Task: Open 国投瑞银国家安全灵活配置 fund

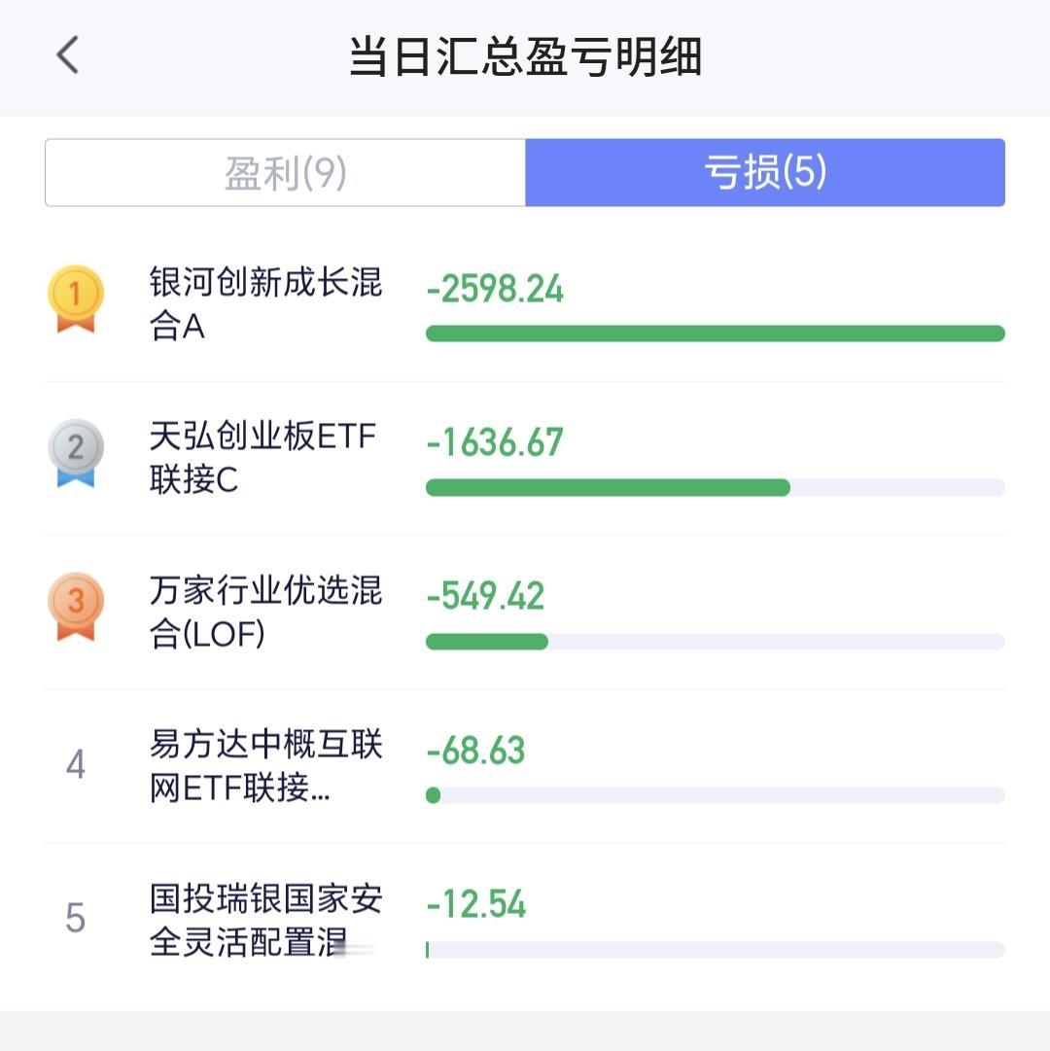Action: (x=265, y=920)
